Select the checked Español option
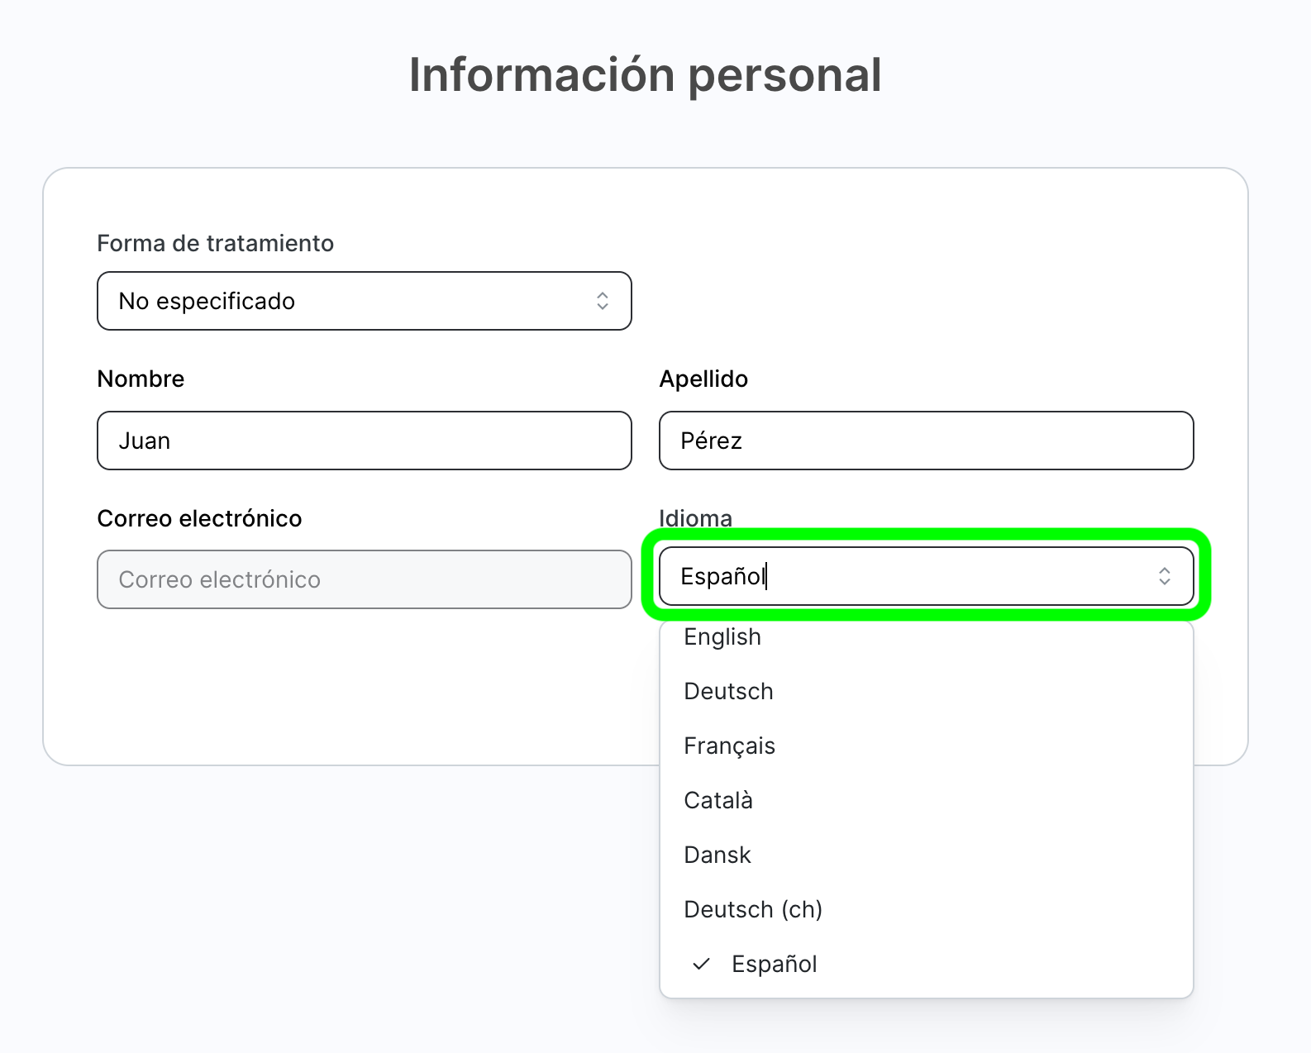 927,965
